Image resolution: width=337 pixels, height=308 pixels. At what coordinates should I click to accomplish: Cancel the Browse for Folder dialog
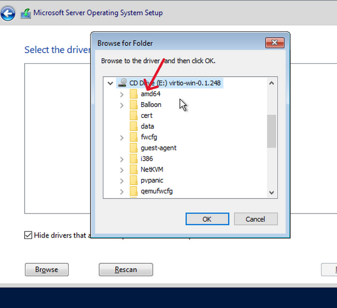[256, 219]
